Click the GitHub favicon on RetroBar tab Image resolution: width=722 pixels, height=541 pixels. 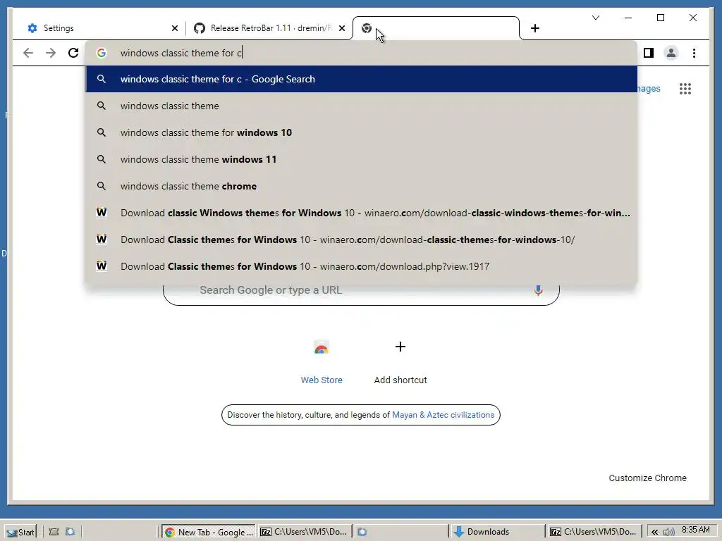click(200, 28)
